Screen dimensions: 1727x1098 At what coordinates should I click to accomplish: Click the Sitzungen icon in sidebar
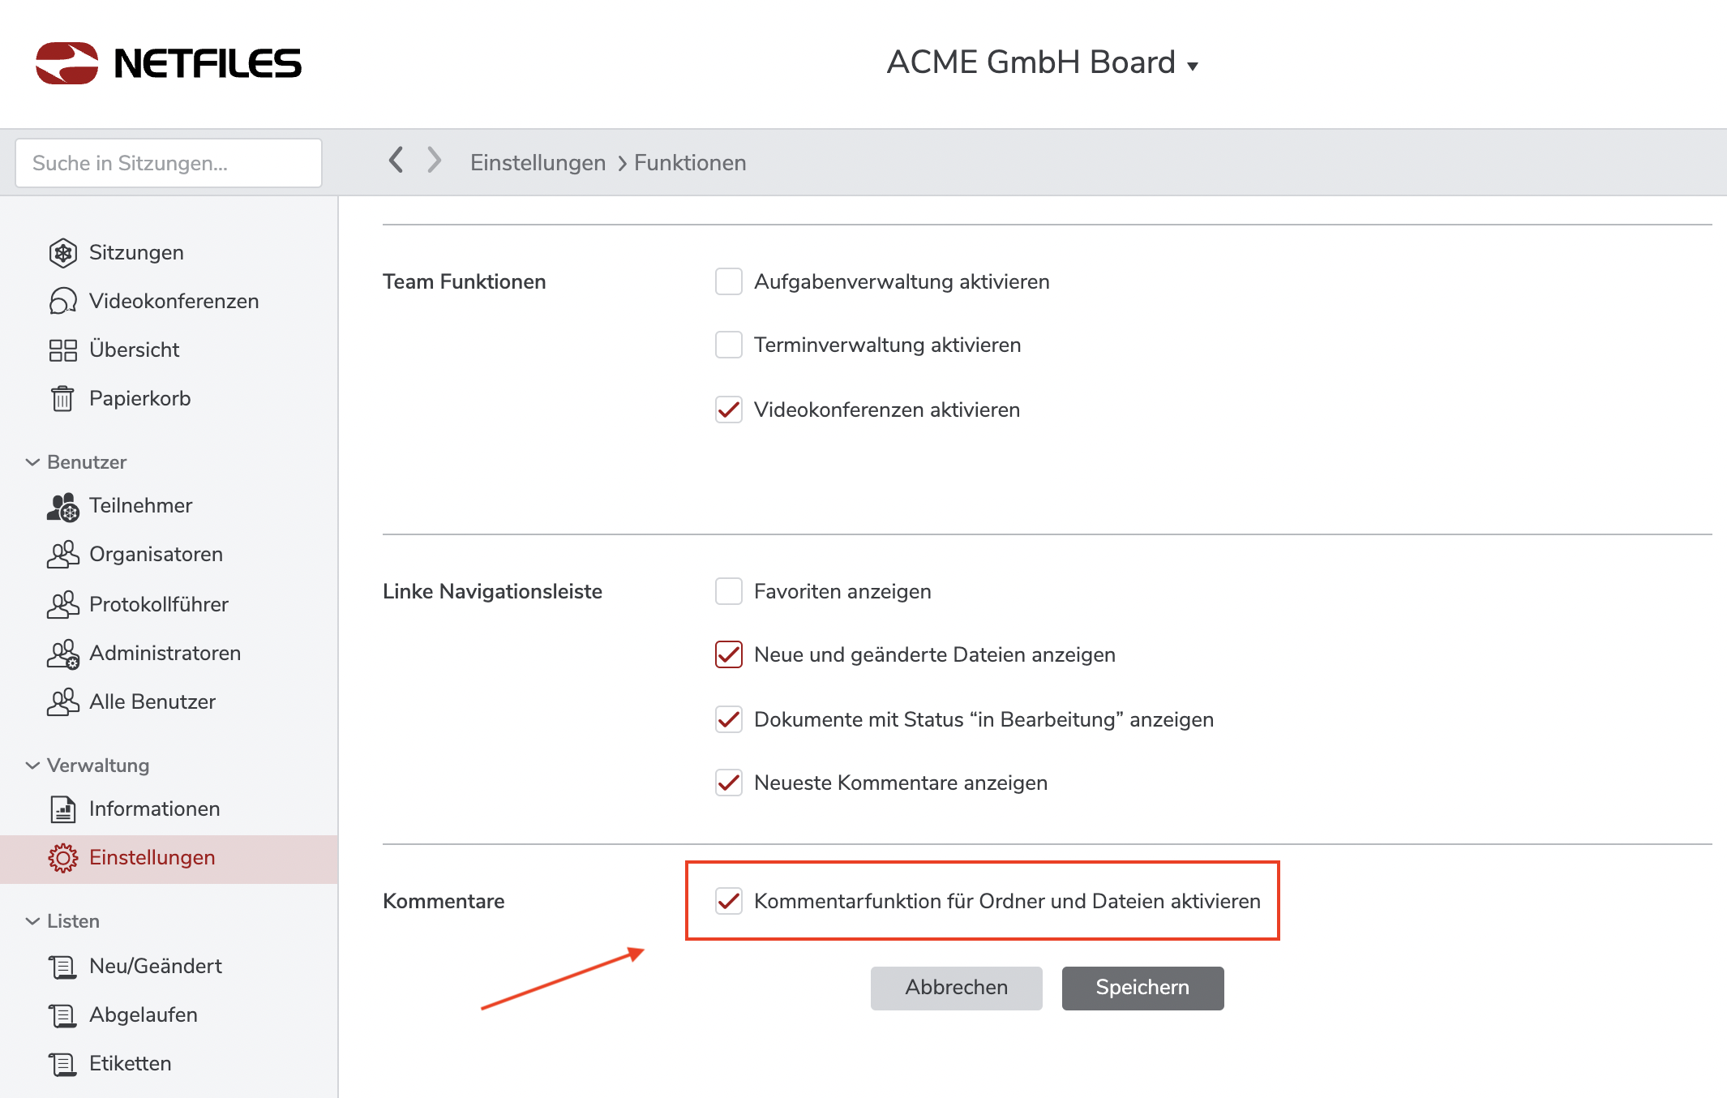click(62, 253)
